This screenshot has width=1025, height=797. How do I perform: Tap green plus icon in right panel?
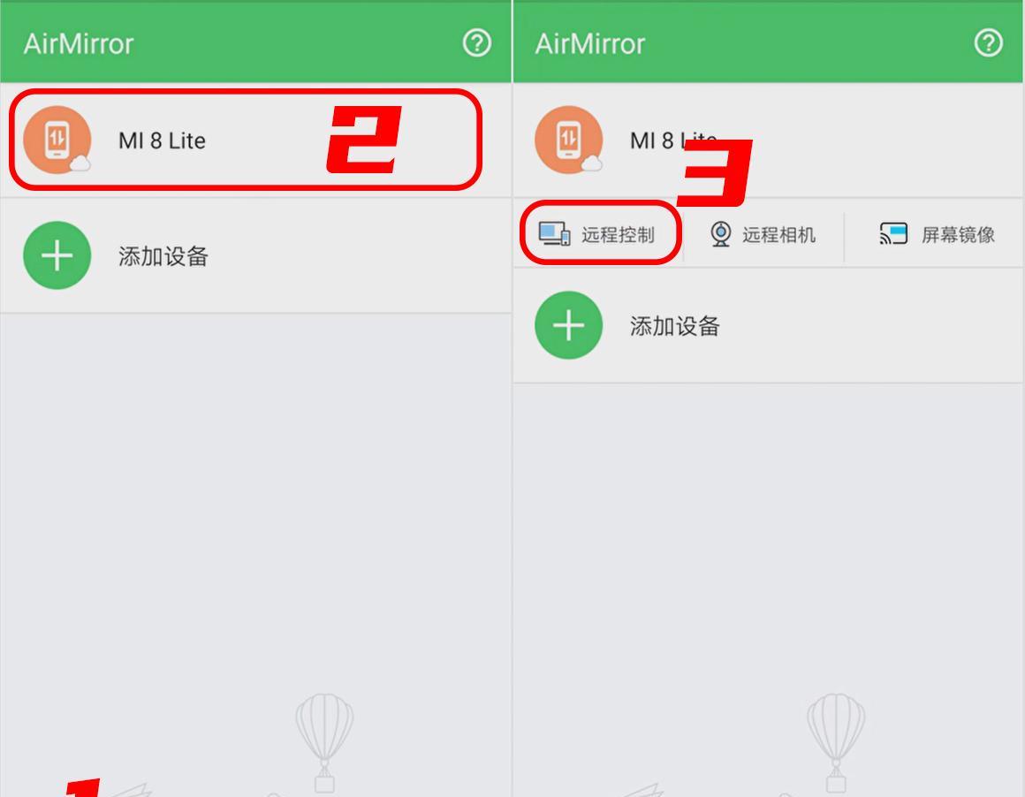569,325
